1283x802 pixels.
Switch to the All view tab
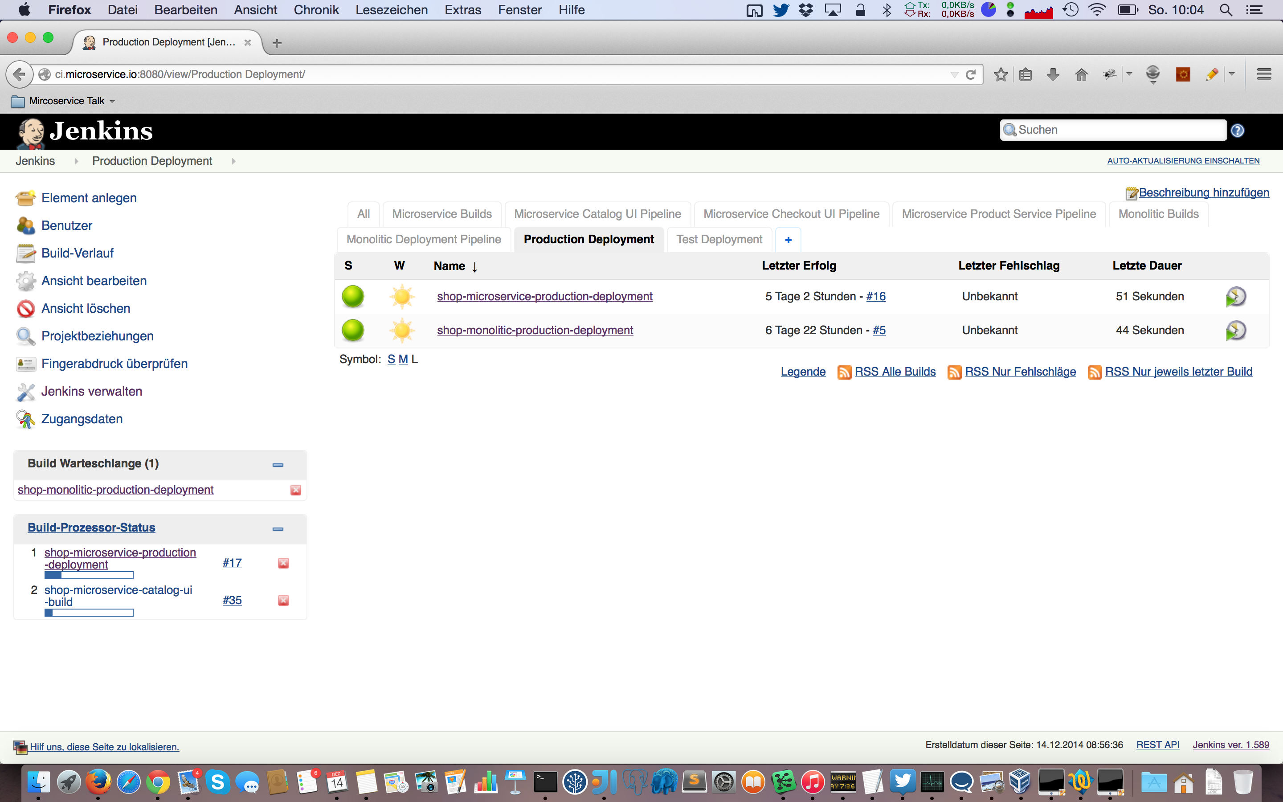coord(364,214)
